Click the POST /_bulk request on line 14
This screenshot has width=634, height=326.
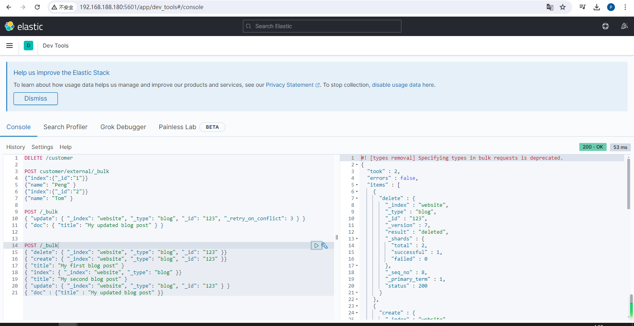pyautogui.click(x=41, y=246)
